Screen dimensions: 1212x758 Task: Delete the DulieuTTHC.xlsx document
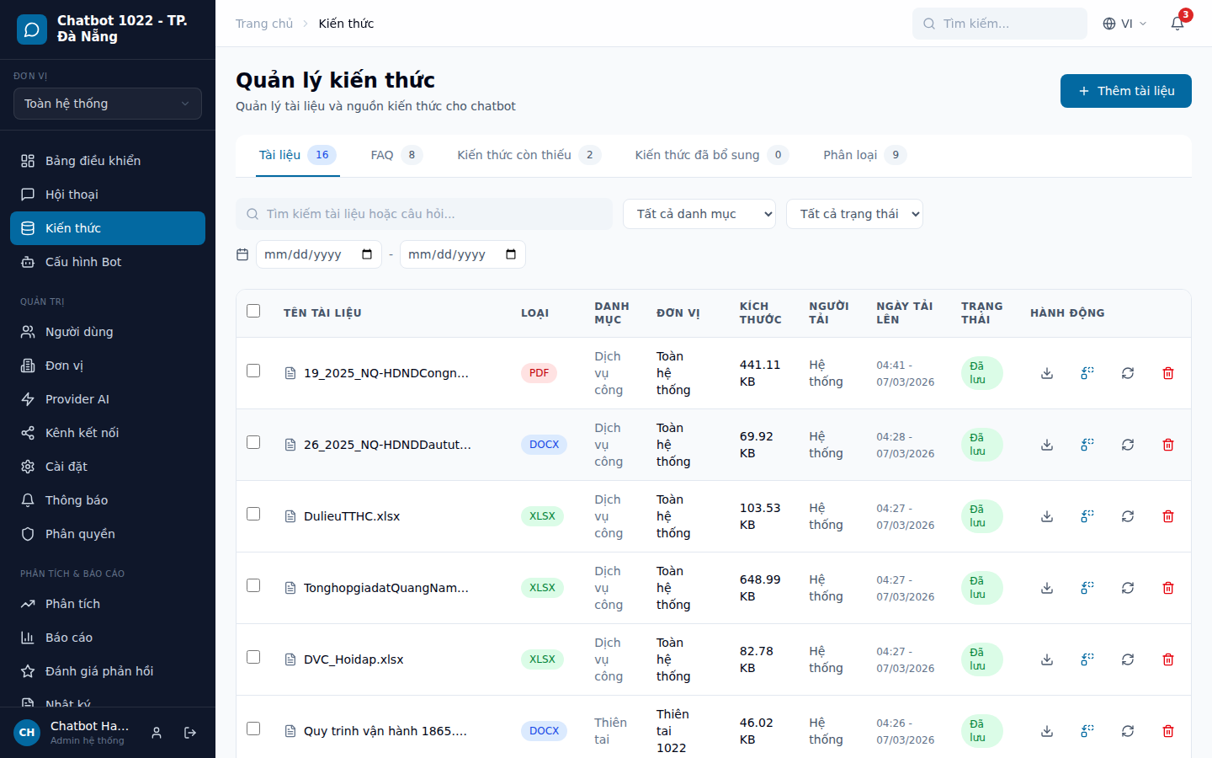(x=1168, y=516)
